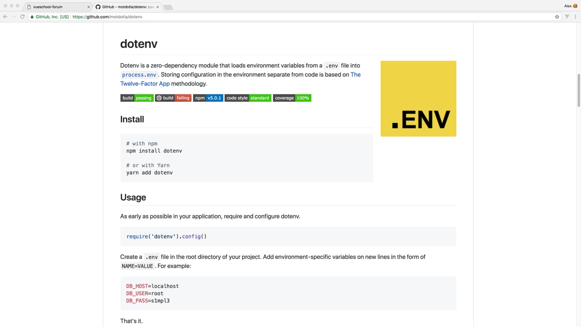Screen dimensions: 581x327
Task: Click the build passing badge
Action: tap(137, 98)
